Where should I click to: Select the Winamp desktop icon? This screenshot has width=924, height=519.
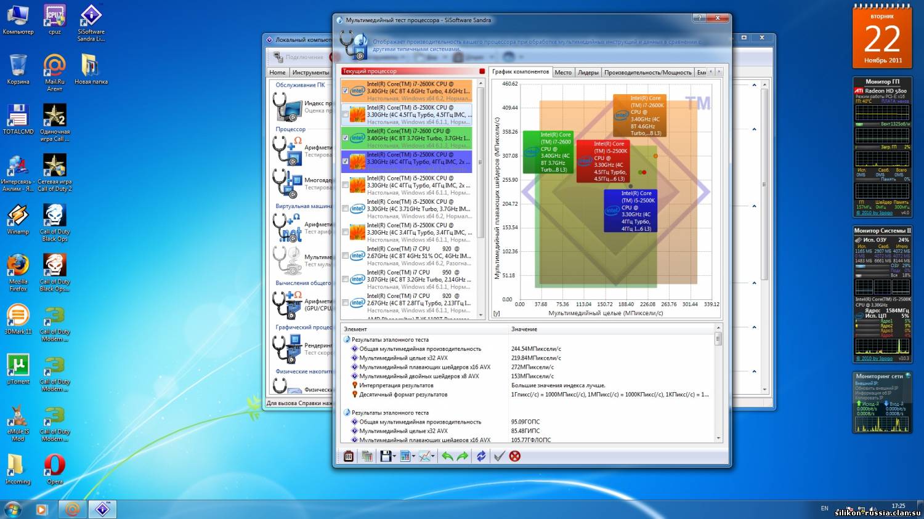click(x=18, y=220)
